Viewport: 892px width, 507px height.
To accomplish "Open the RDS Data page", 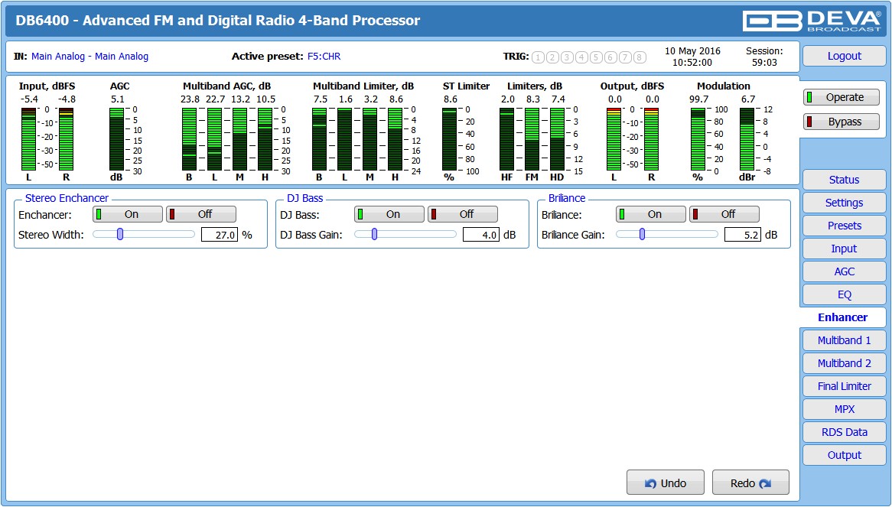I will tap(845, 432).
